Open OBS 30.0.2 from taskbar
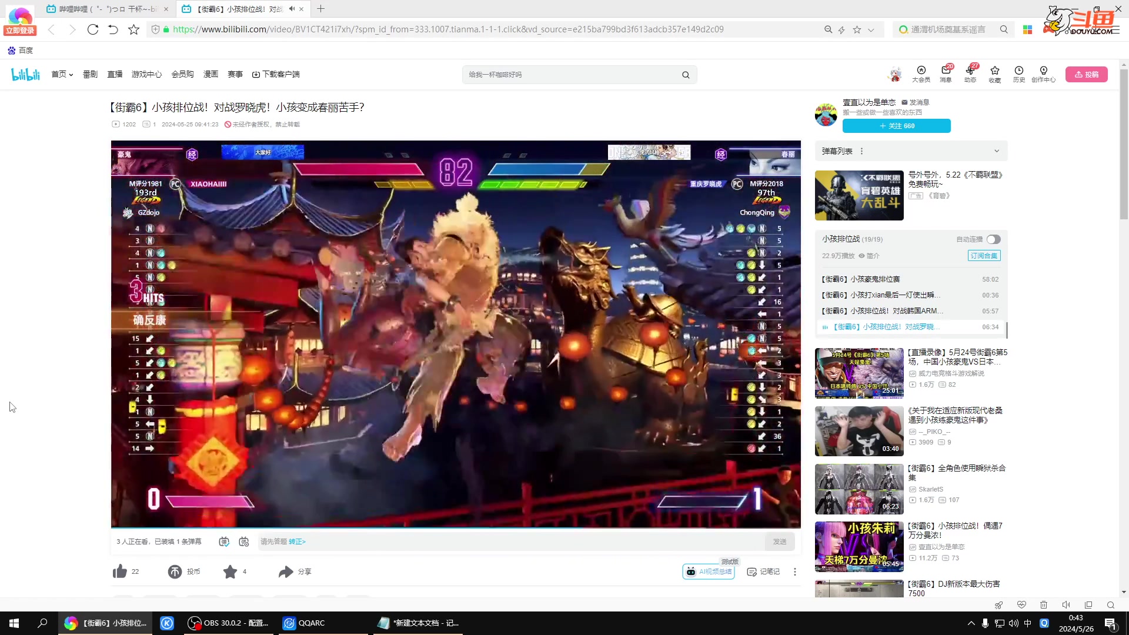This screenshot has width=1129, height=635. (x=228, y=623)
